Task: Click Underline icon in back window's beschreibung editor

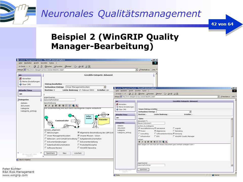Action: coord(53,106)
